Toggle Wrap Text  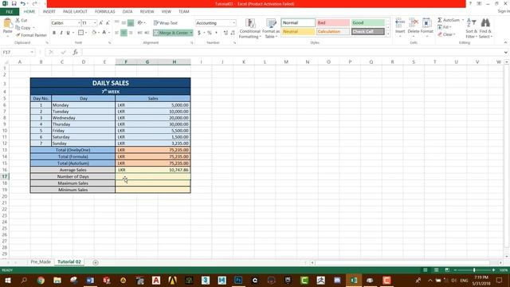(x=166, y=23)
